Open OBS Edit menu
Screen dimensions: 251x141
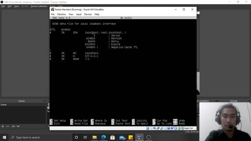[9, 6]
